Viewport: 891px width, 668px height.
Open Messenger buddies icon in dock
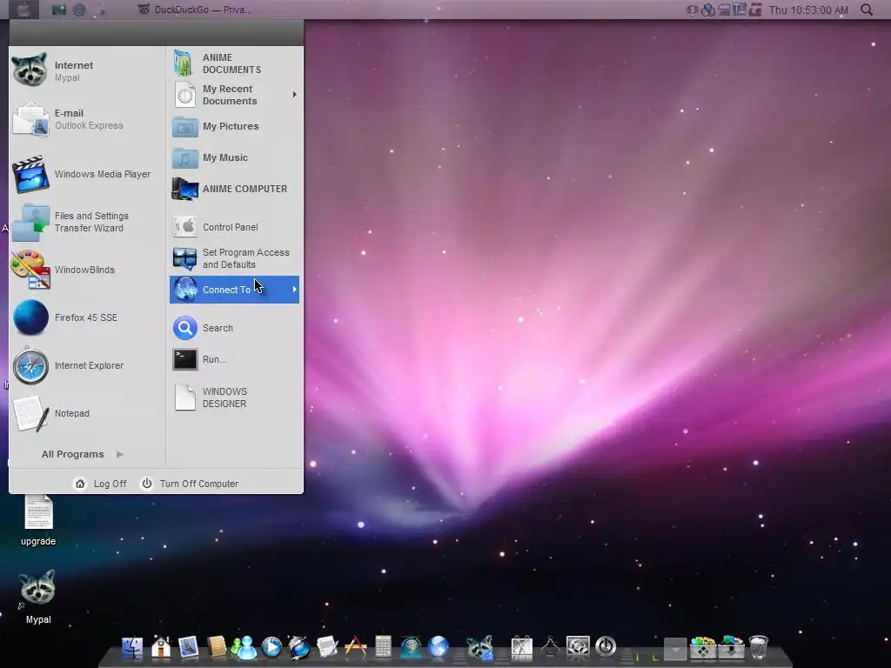(x=244, y=648)
